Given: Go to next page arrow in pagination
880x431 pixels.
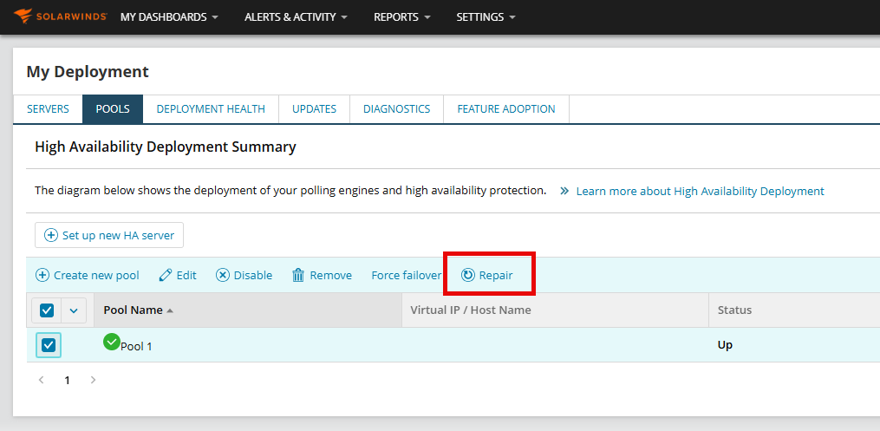Looking at the screenshot, I should pos(94,380).
